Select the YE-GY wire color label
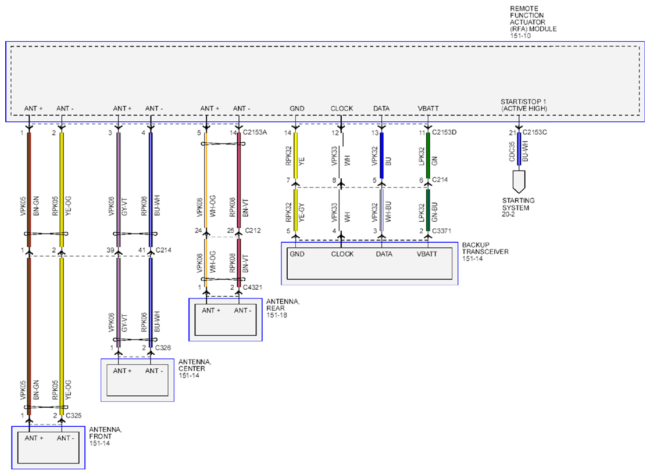The width and height of the screenshot is (650, 475). pyautogui.click(x=301, y=212)
